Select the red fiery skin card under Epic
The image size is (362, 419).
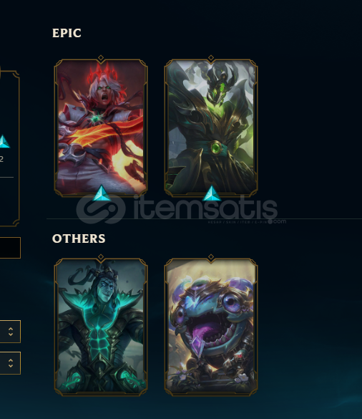pos(101,127)
